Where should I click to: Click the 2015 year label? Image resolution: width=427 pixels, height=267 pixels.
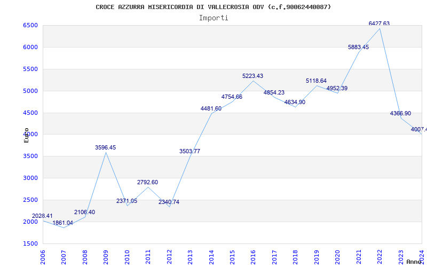tap(232, 257)
